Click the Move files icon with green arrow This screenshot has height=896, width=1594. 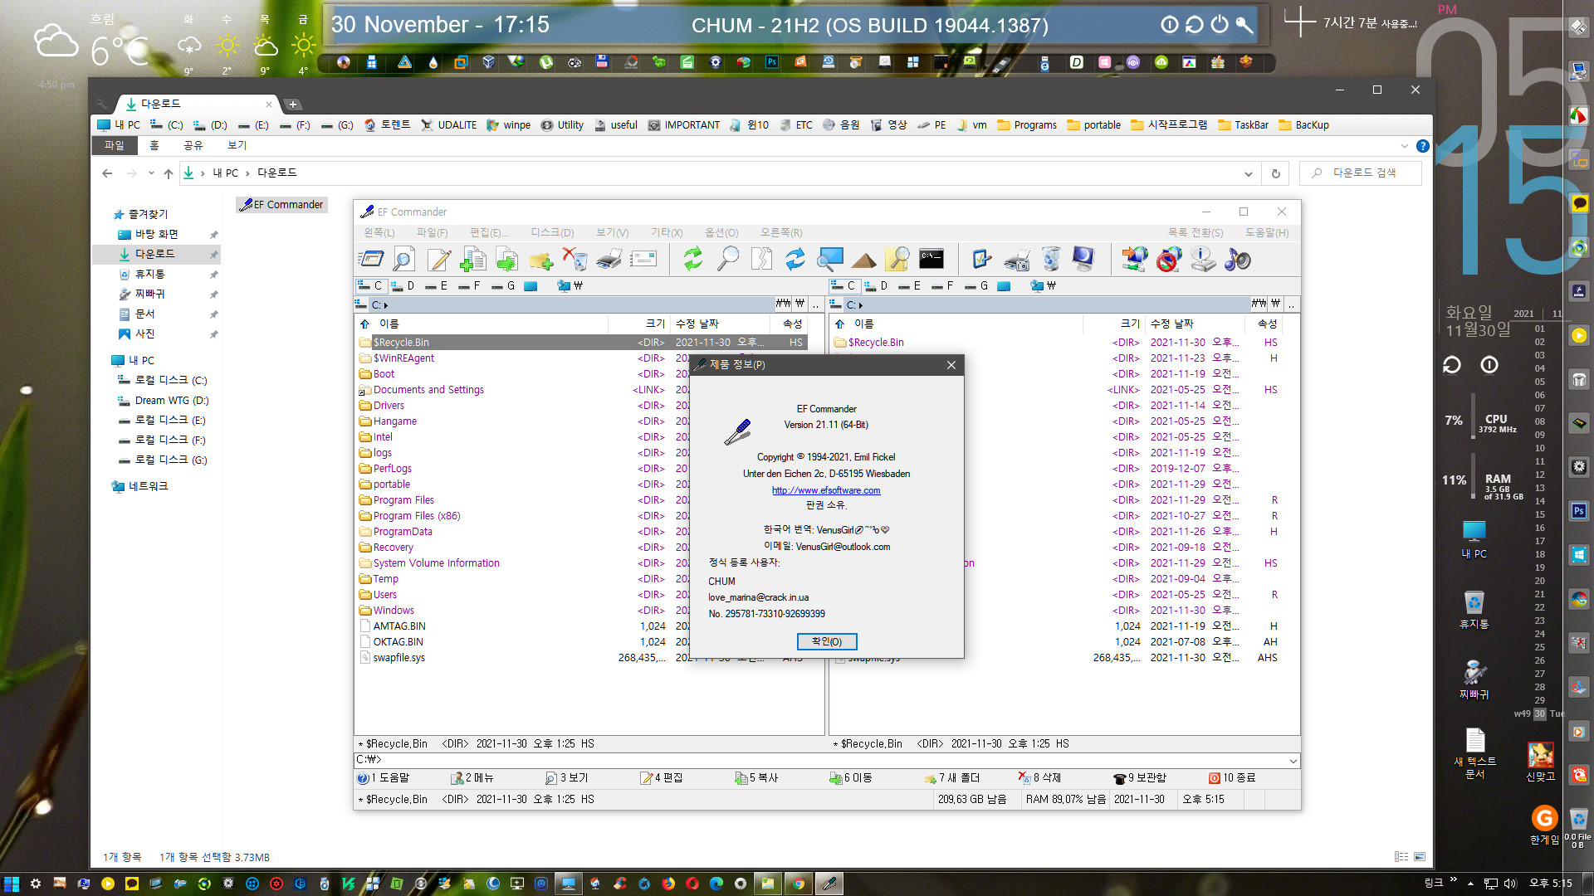507,260
